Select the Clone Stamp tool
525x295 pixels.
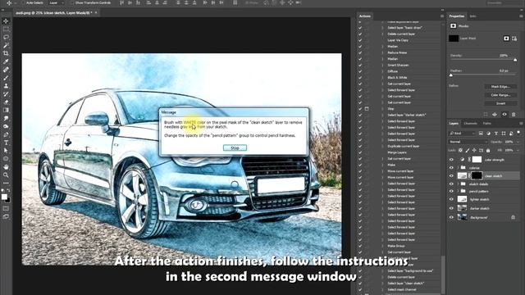click(x=6, y=85)
